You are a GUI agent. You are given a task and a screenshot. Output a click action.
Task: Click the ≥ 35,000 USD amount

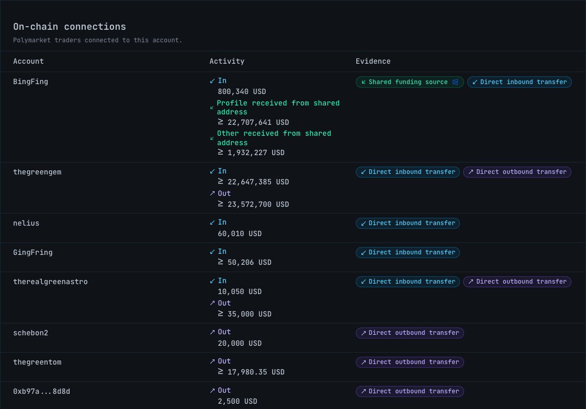pos(244,314)
